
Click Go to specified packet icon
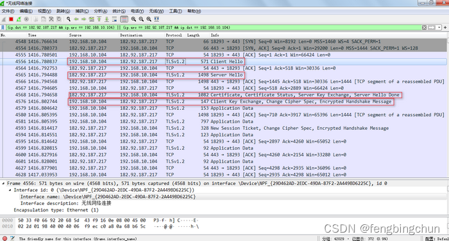coord(91,19)
